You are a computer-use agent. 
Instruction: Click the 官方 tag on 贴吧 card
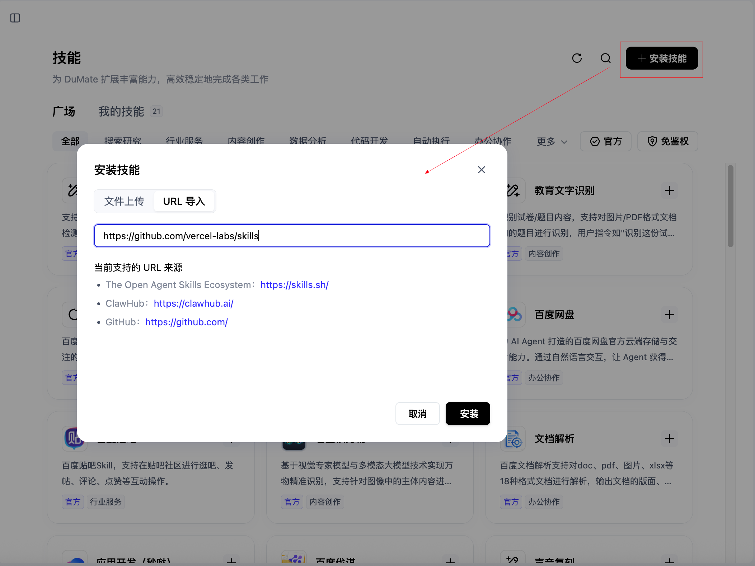(x=73, y=502)
